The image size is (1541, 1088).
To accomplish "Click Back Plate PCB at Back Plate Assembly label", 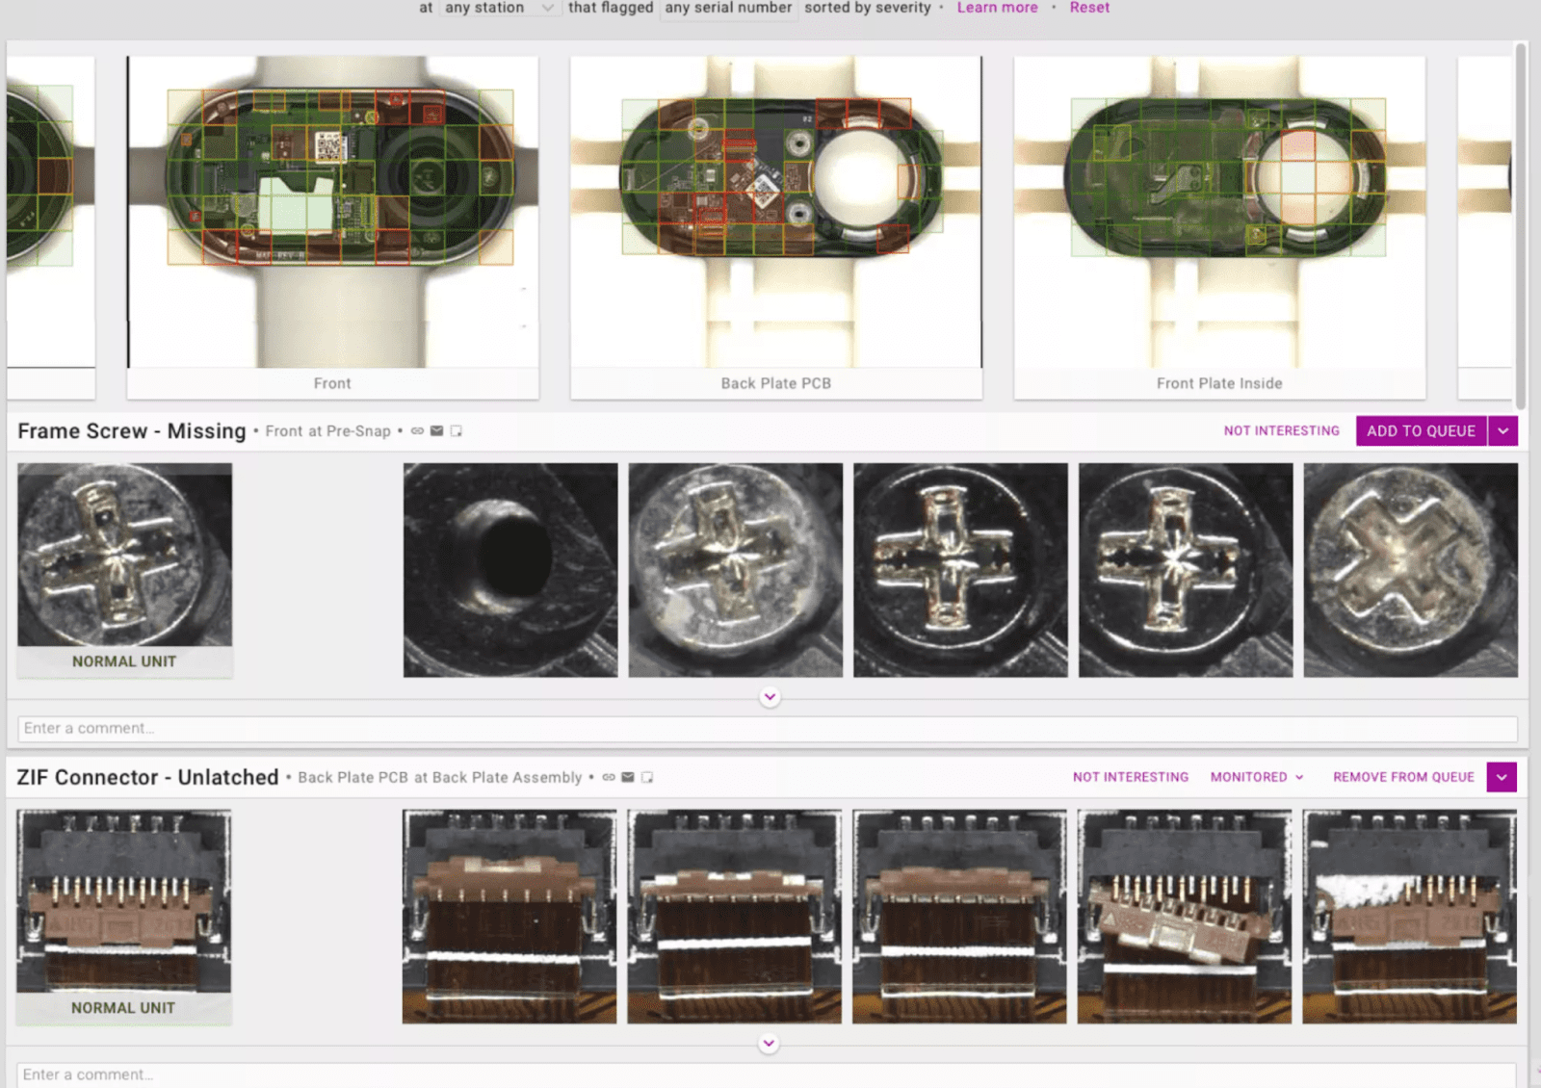I will (x=440, y=777).
